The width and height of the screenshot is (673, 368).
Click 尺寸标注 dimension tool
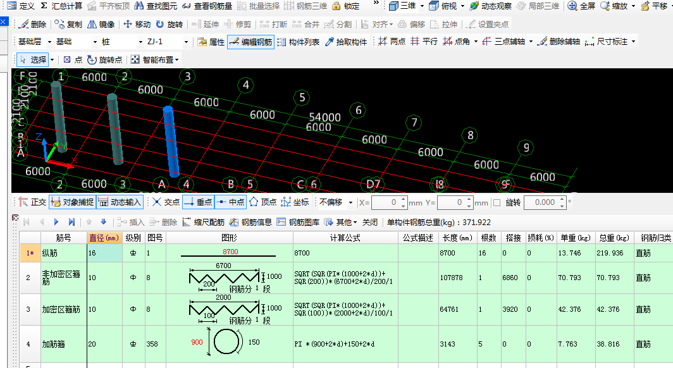606,42
